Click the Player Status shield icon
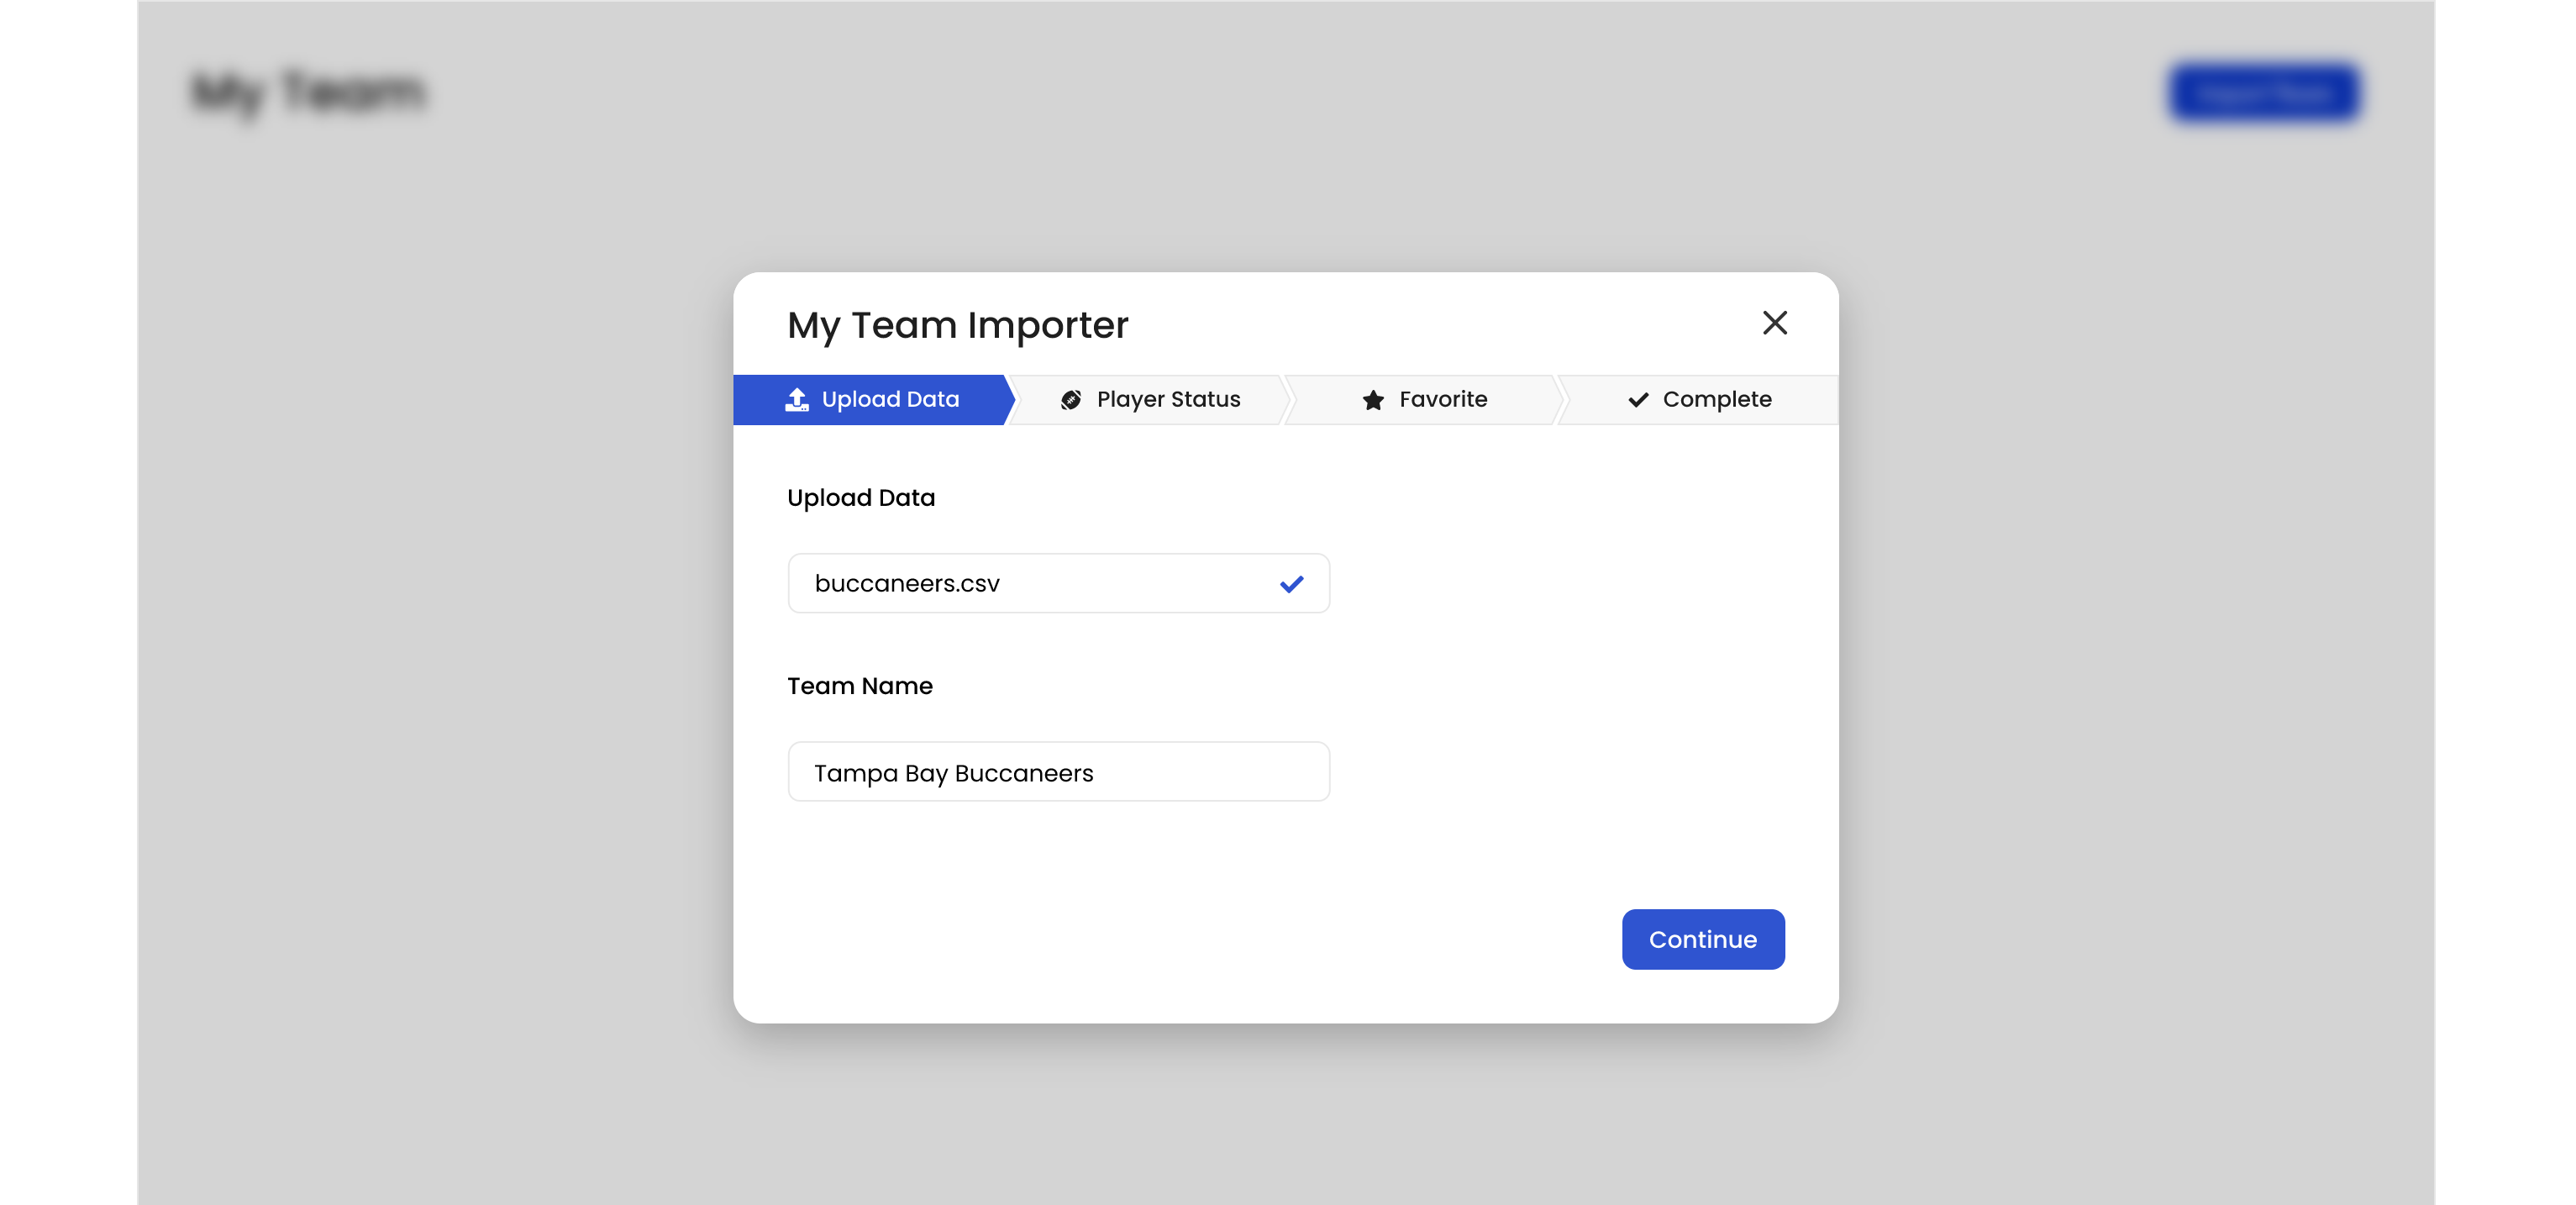The width and height of the screenshot is (2576, 1205). pyautogui.click(x=1070, y=399)
